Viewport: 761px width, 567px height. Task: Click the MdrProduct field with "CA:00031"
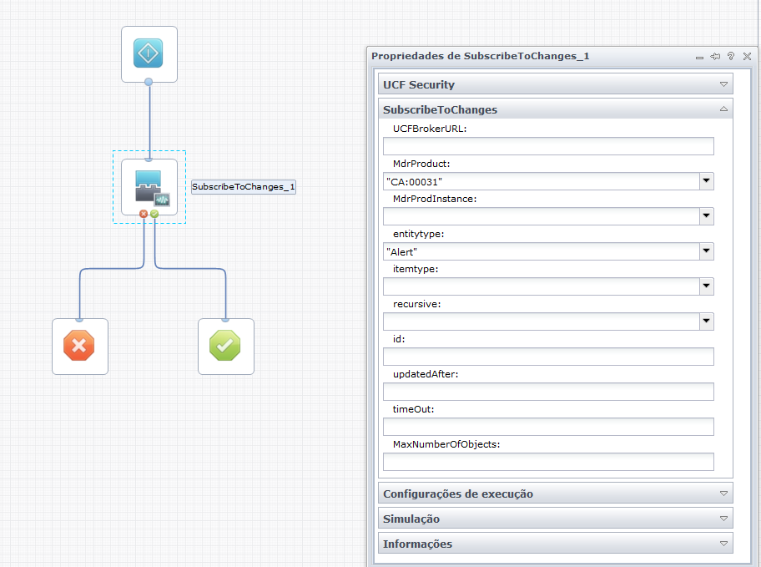(x=542, y=181)
